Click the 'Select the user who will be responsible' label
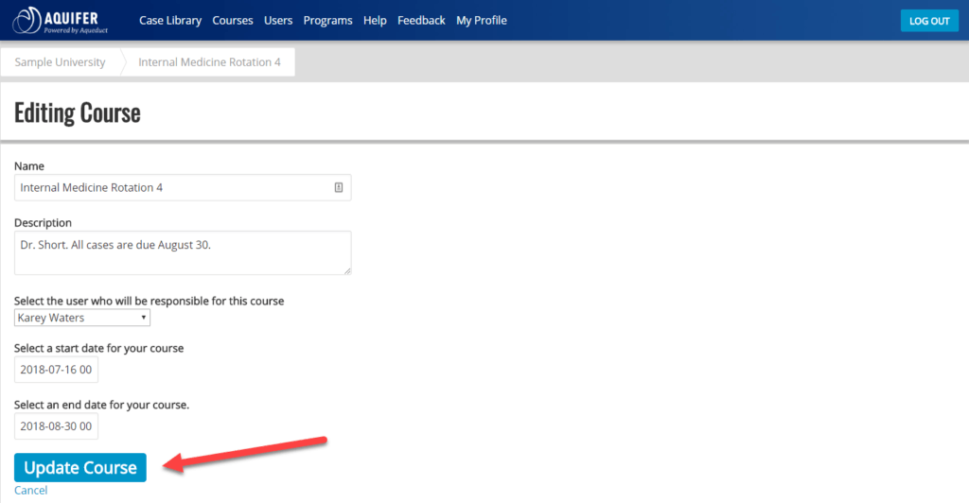The image size is (969, 503). [149, 302]
